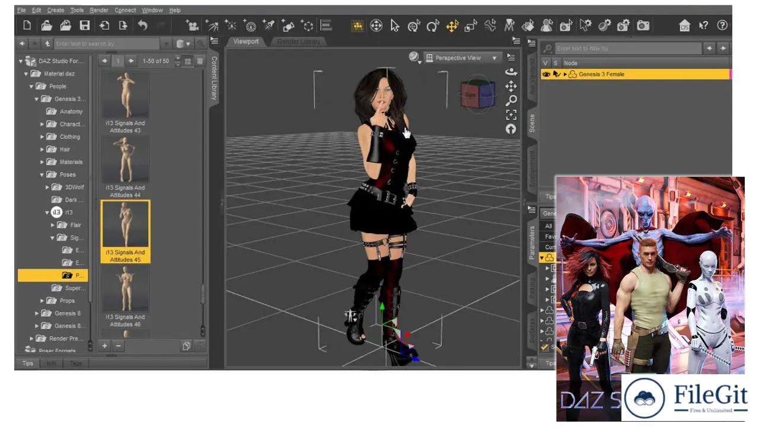Open the Content Library side tab
The height and width of the screenshot is (427, 759).
[x=215, y=78]
